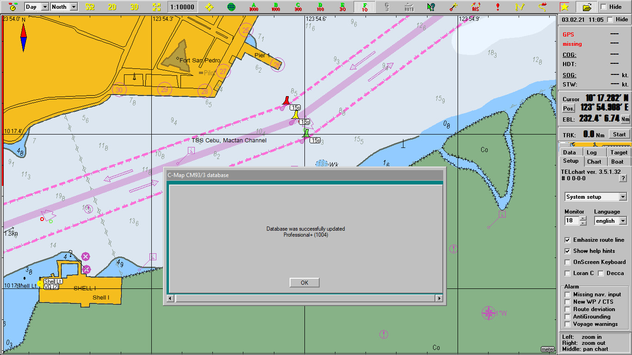This screenshot has width=632, height=355.
Task: Open the folder icon in toolbar
Action: pos(587,7)
